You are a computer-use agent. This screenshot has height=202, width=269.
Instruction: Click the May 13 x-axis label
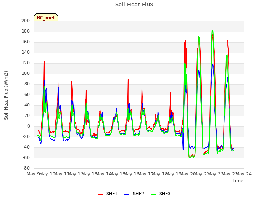[x=90, y=174]
